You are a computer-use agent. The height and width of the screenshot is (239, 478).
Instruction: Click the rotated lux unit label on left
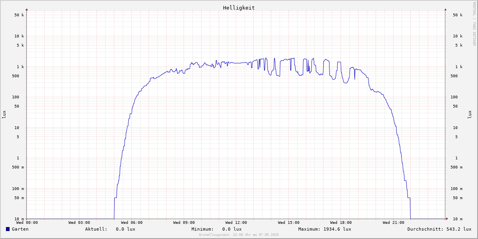4,114
